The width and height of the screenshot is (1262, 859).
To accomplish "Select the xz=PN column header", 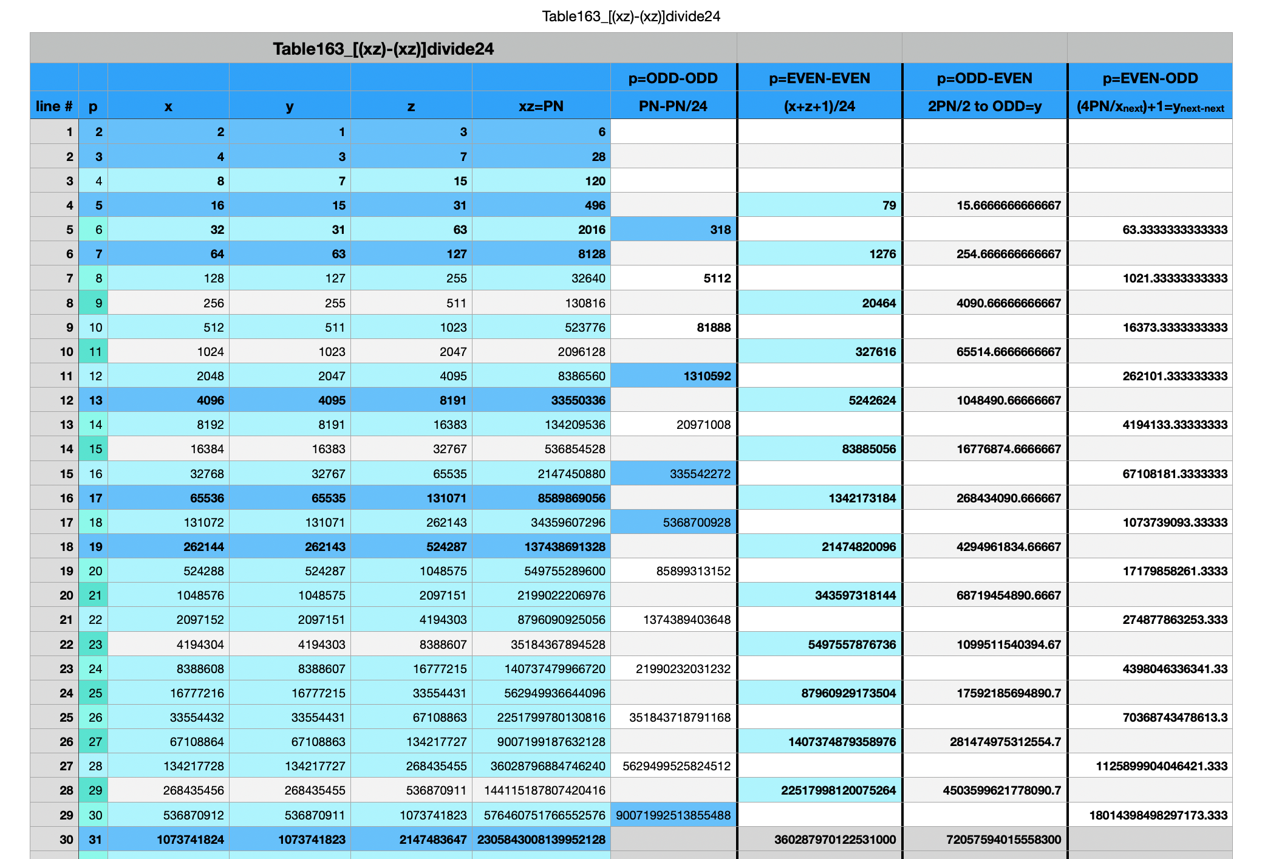I will pos(541,106).
